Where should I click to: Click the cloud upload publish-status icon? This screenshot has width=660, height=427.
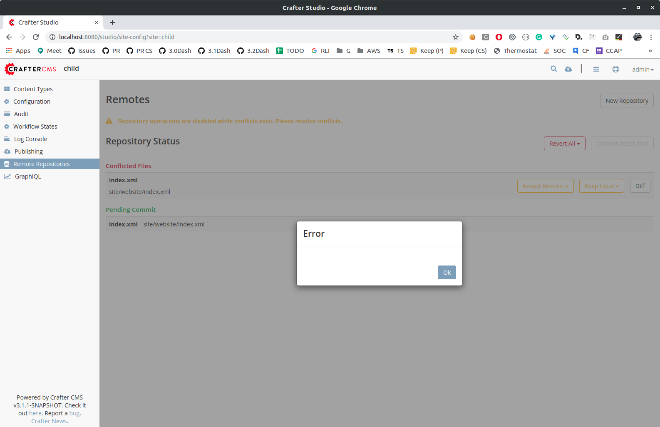click(568, 69)
